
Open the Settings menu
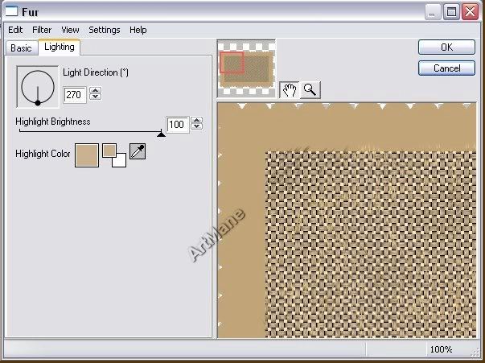[x=105, y=30]
